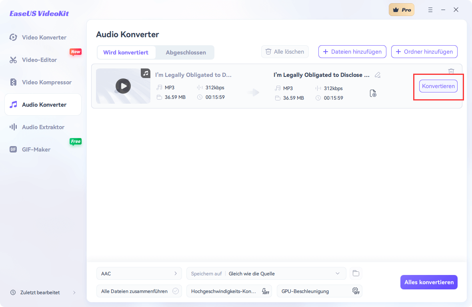Click the New badge on Video-Editor
The height and width of the screenshot is (307, 472).
[x=76, y=52]
